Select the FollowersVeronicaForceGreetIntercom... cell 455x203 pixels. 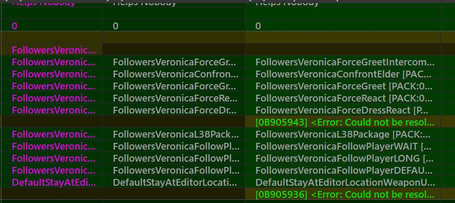coord(343,62)
